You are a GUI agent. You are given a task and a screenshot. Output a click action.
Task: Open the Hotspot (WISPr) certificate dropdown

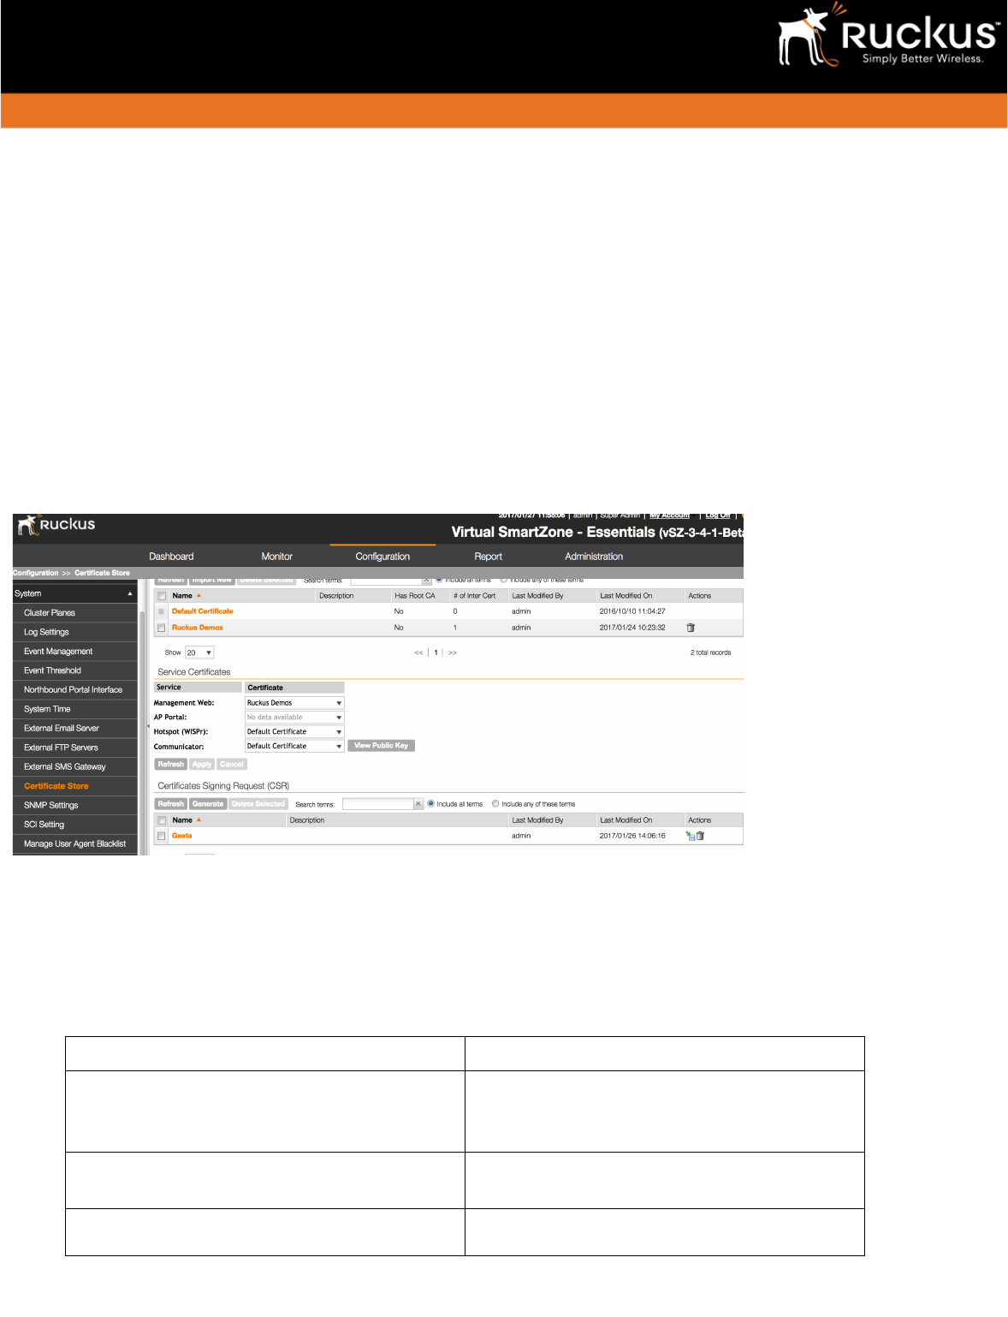[294, 732]
